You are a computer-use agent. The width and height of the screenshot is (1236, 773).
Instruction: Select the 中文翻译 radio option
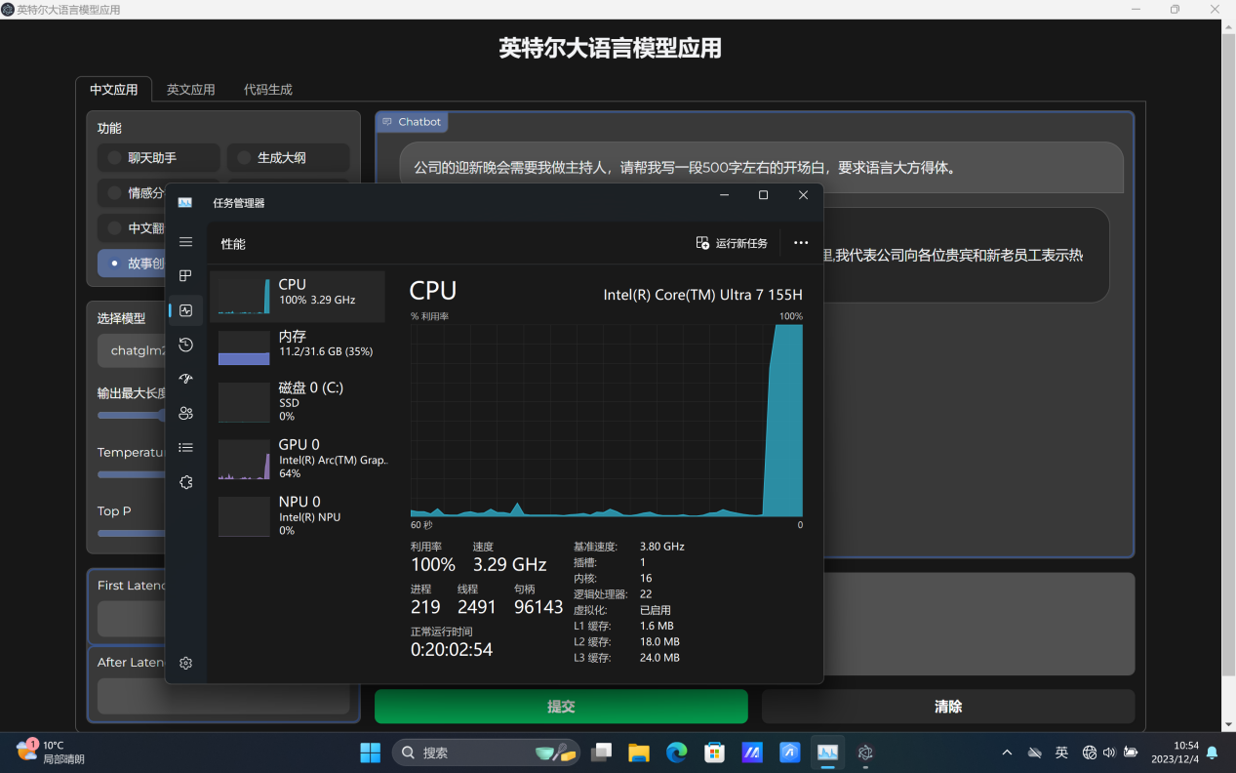tap(132, 228)
